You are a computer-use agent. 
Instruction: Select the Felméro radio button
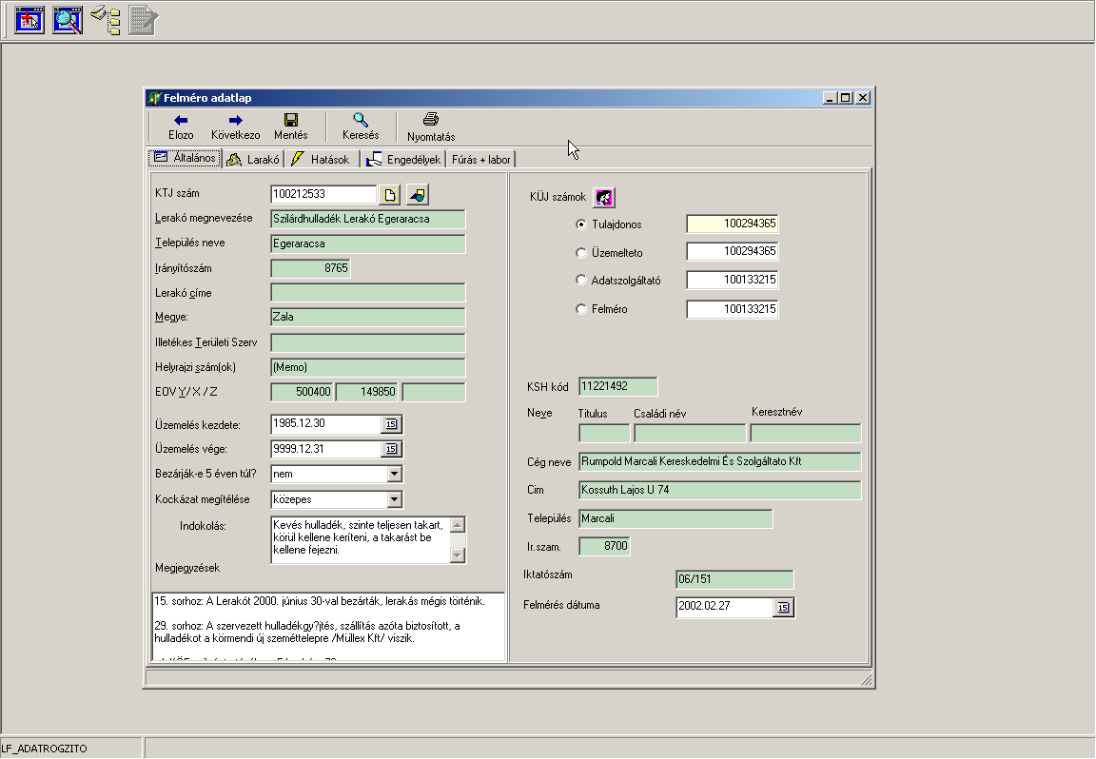[581, 309]
